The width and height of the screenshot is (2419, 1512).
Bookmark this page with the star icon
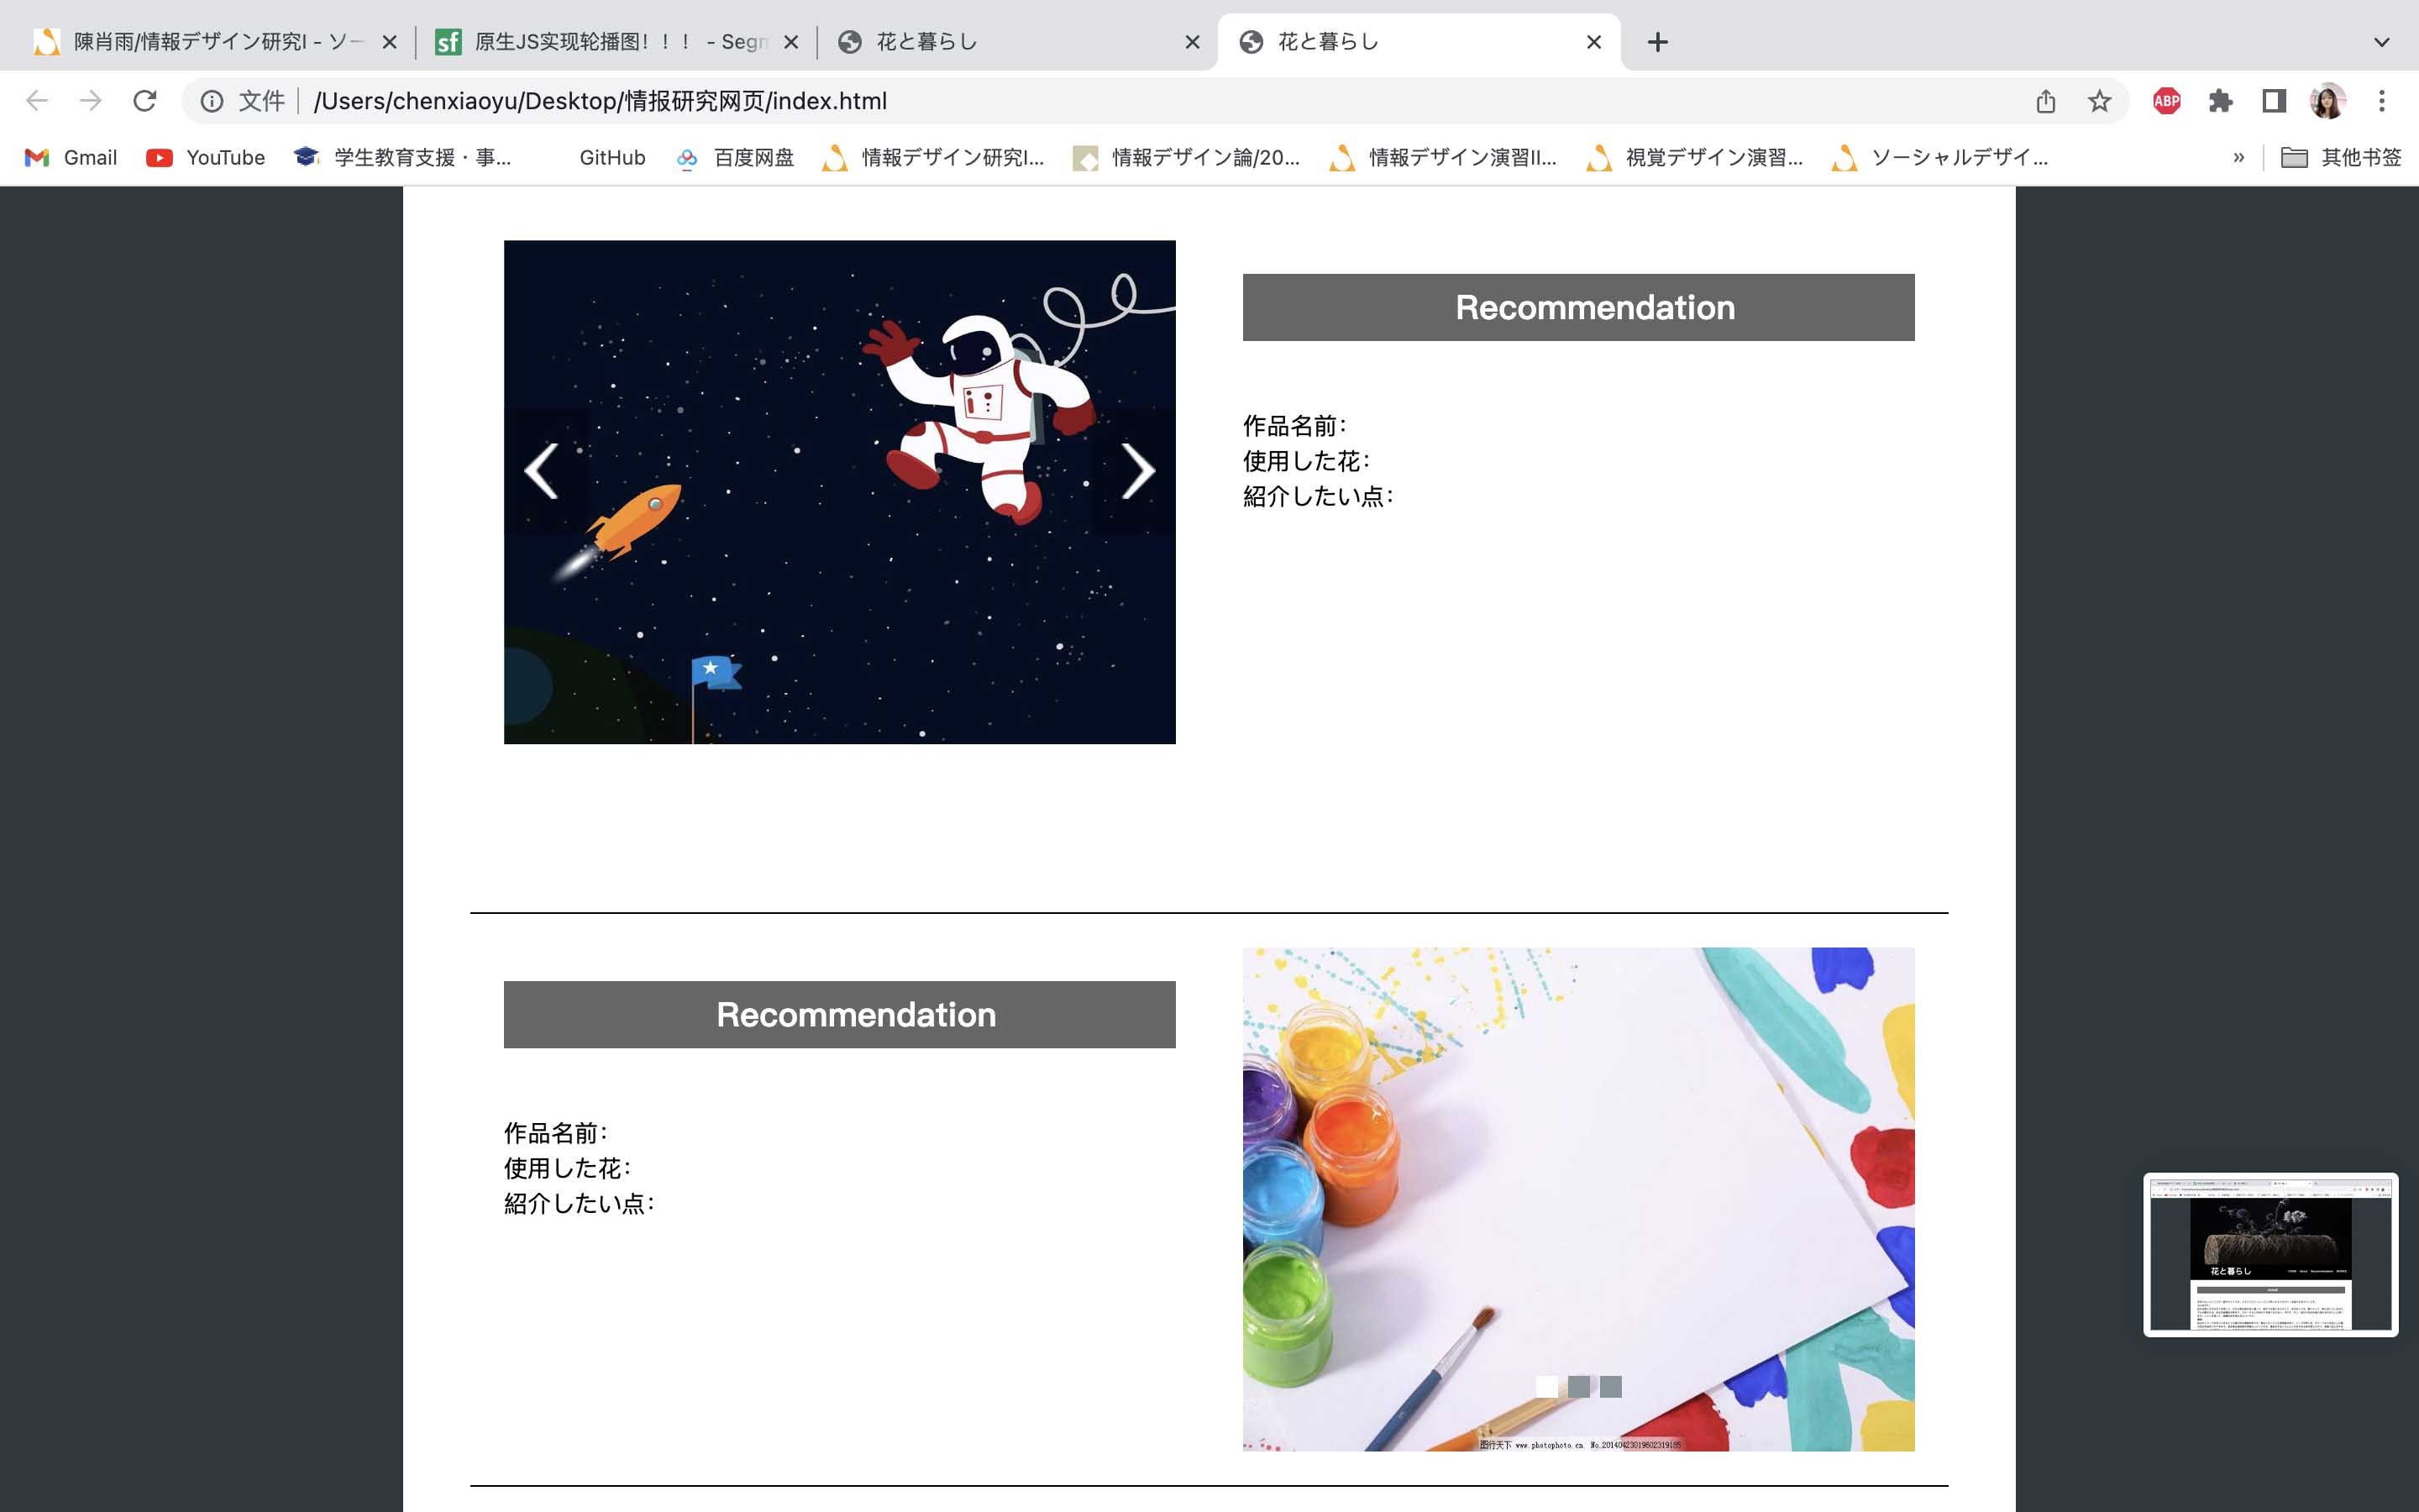(2099, 101)
